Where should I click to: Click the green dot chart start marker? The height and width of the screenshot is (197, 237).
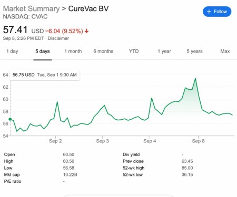pos(10,119)
